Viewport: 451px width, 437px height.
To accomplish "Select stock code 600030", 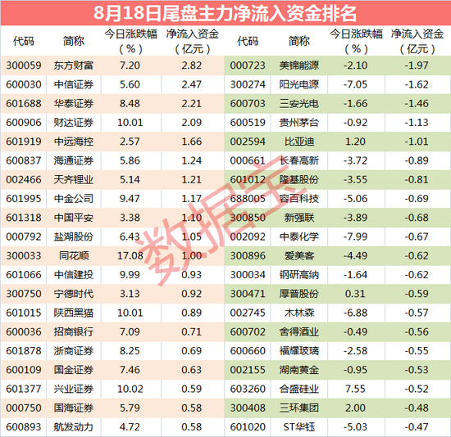I will [24, 84].
